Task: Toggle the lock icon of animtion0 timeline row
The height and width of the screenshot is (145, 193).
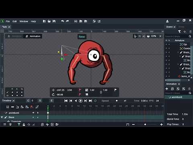Action: [x=38, y=113]
